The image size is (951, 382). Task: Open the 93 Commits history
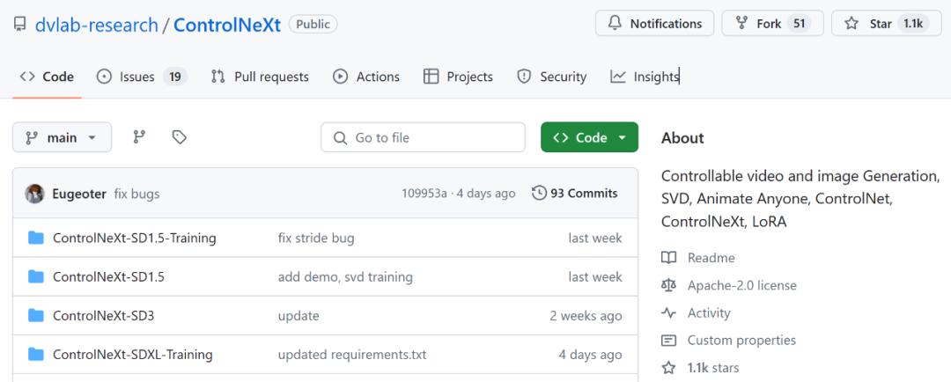(x=575, y=194)
